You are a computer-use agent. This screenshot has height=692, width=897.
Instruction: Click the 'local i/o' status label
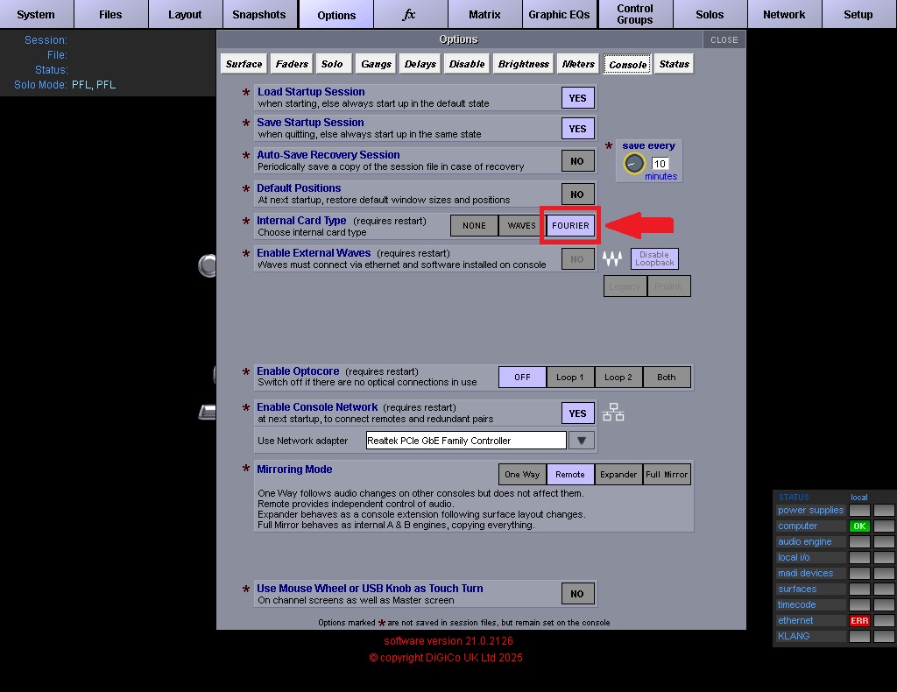tap(794, 557)
